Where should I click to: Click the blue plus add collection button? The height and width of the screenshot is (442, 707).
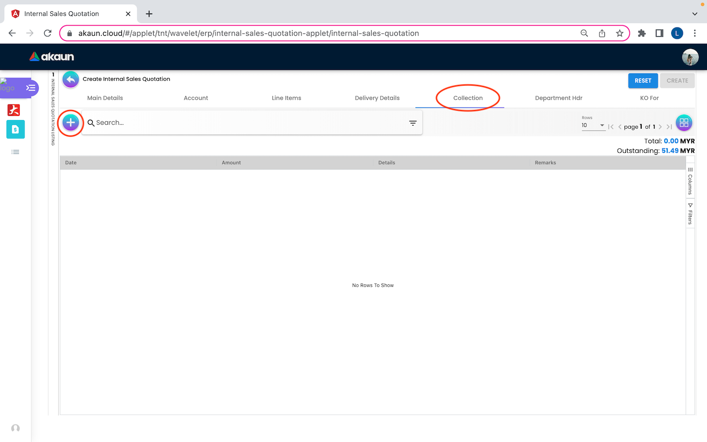[x=71, y=123]
